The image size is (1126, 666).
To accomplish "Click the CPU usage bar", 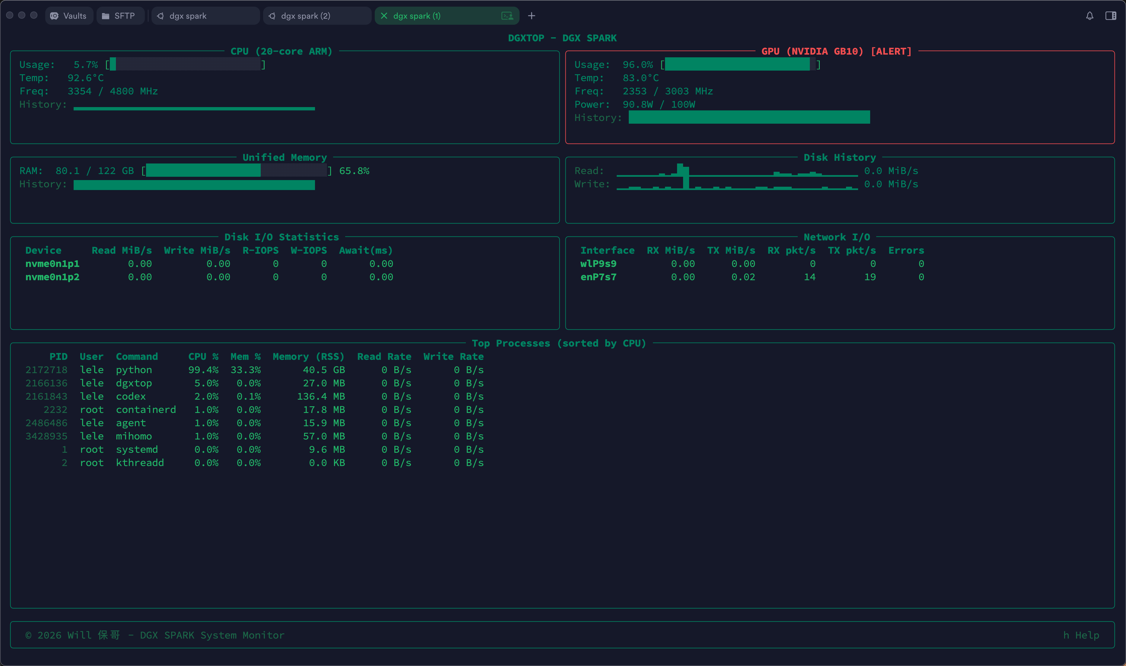I will (x=185, y=64).
